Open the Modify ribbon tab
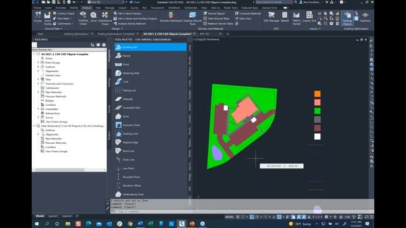The image size is (406, 228). click(x=74, y=8)
